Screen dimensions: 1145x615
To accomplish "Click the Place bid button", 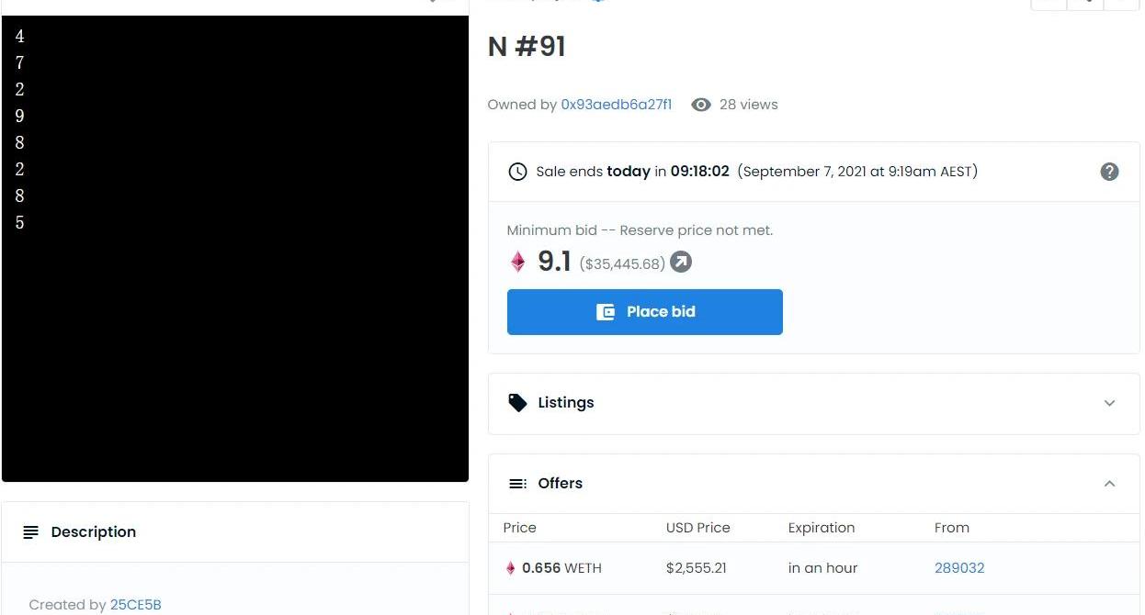I will click(645, 312).
